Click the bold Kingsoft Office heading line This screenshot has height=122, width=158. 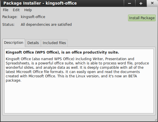click(x=62, y=52)
